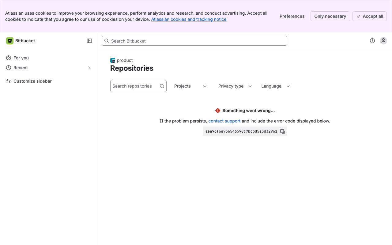Open the Projects filter dropdown
392x245 pixels.
coord(190,86)
